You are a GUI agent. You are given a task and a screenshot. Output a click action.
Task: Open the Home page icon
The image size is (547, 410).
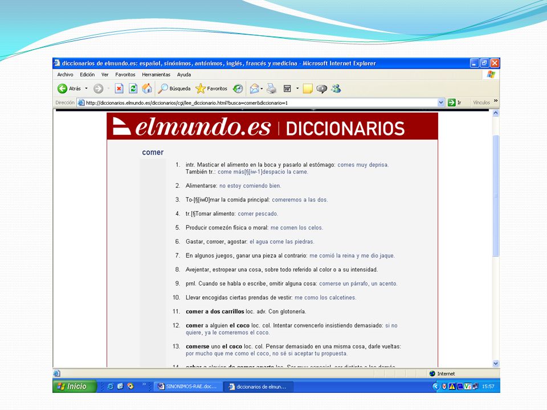pos(147,89)
